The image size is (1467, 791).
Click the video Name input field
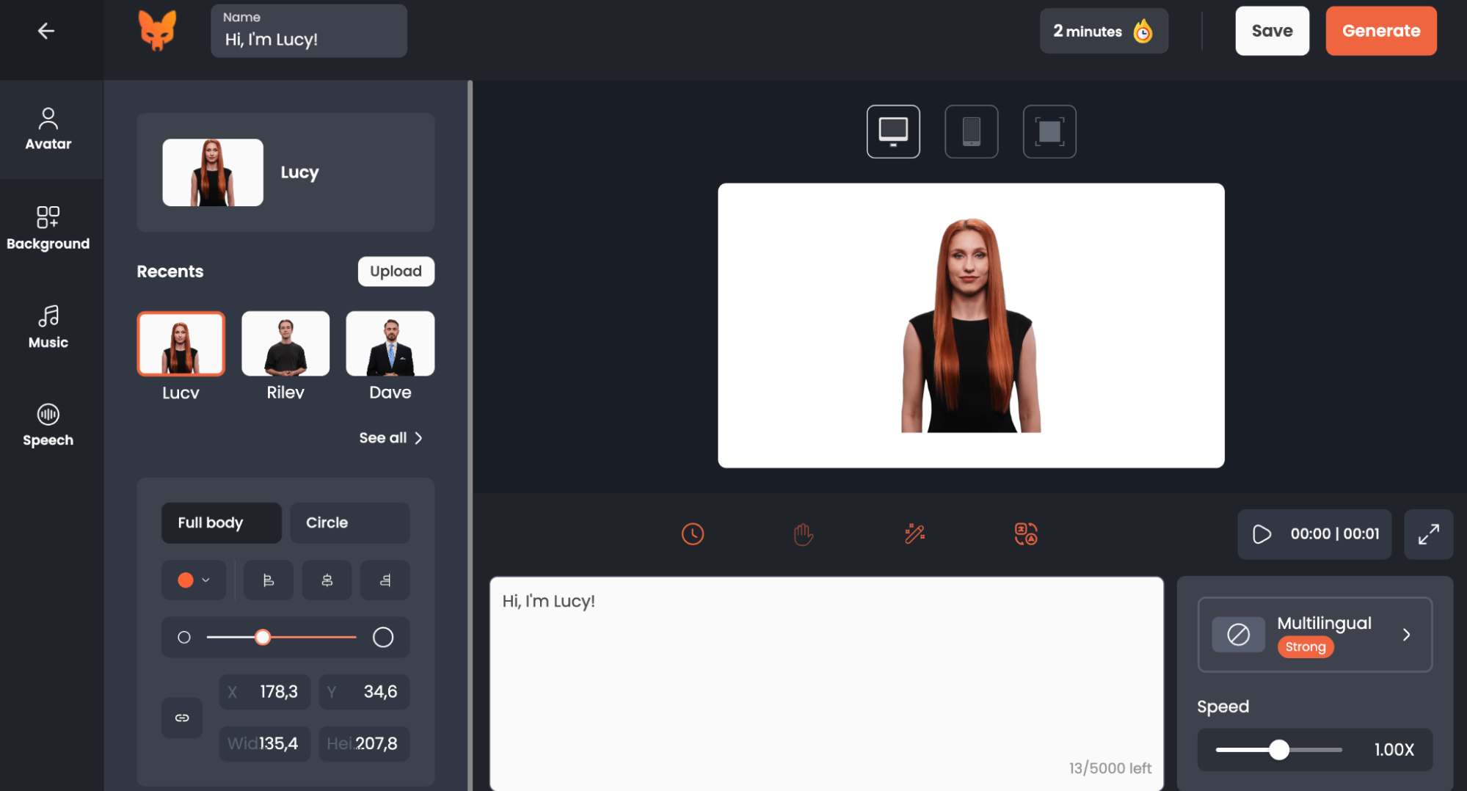point(309,31)
